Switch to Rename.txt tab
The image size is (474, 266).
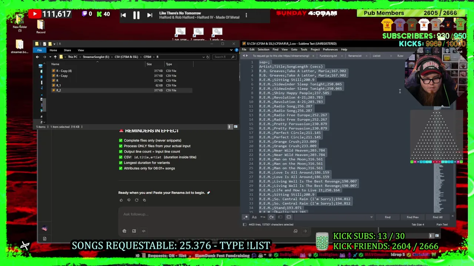tap(355, 56)
